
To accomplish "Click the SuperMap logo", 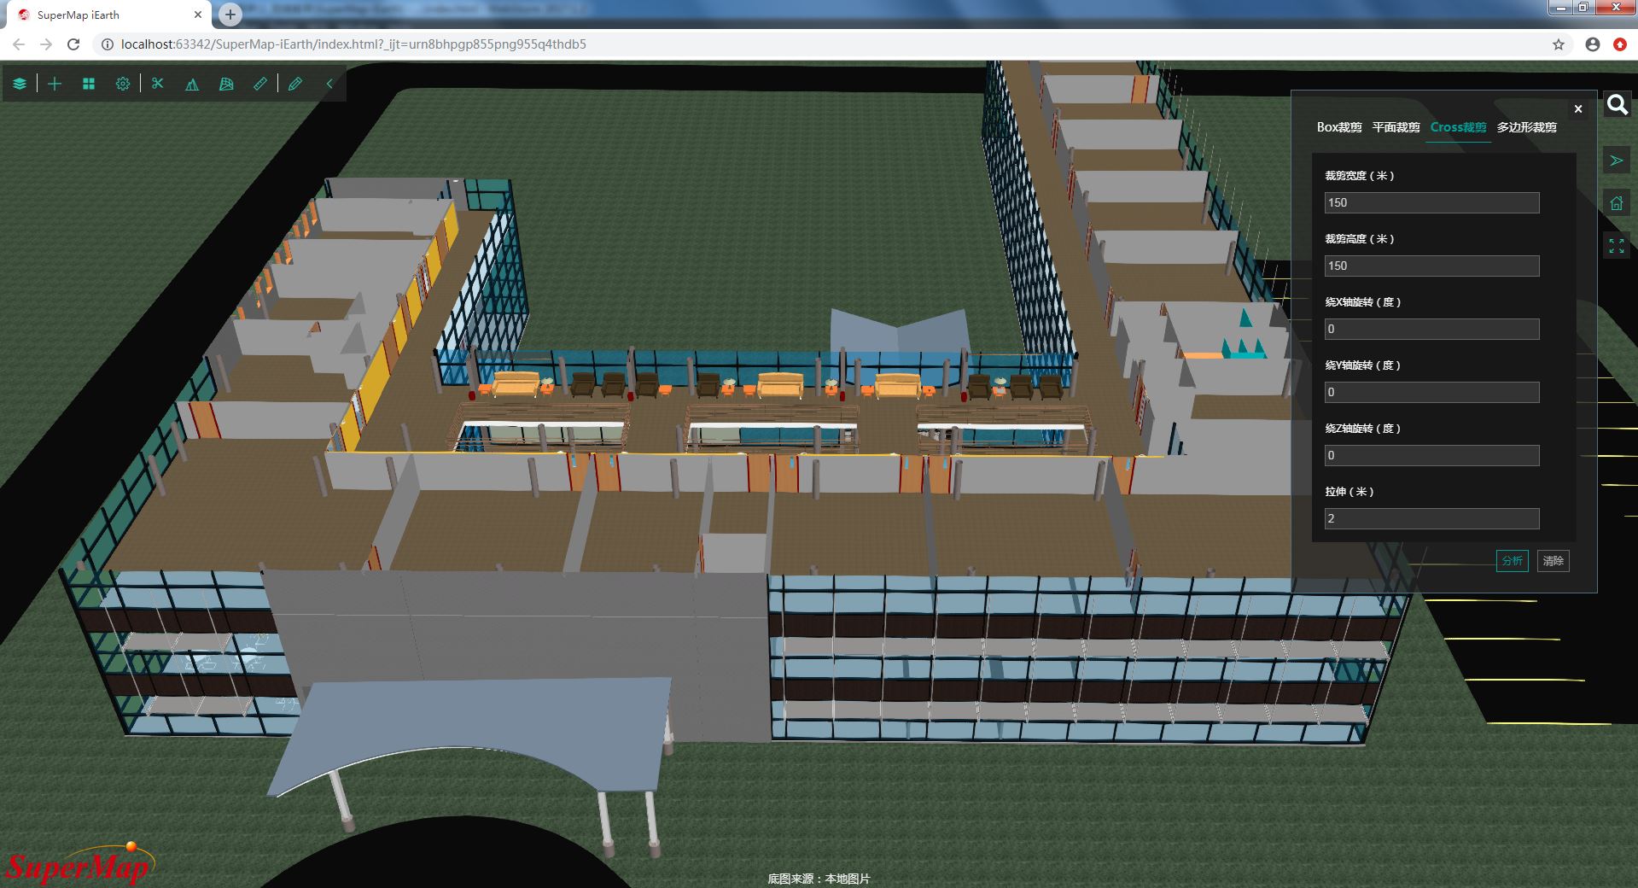I will click(79, 864).
